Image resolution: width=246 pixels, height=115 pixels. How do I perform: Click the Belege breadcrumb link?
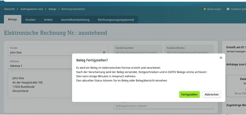52,9
